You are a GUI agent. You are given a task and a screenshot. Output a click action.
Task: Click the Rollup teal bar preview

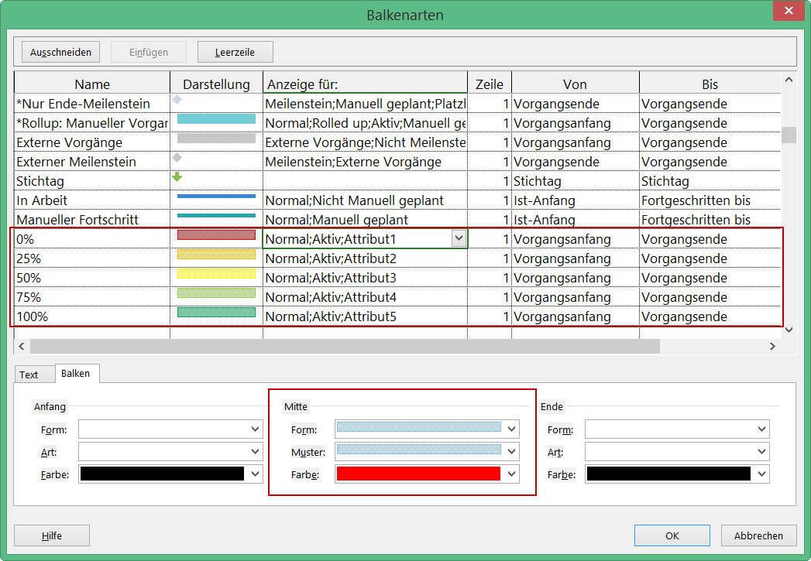coord(216,119)
